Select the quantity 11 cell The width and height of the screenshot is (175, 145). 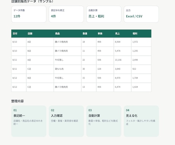(89, 51)
